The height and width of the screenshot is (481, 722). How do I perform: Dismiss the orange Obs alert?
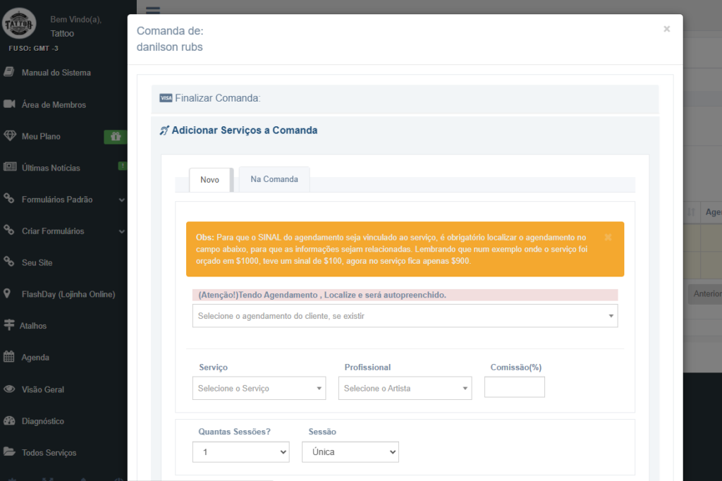pos(608,237)
